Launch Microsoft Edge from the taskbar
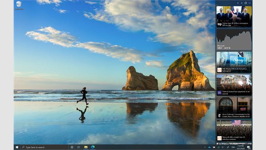 coord(93,147)
